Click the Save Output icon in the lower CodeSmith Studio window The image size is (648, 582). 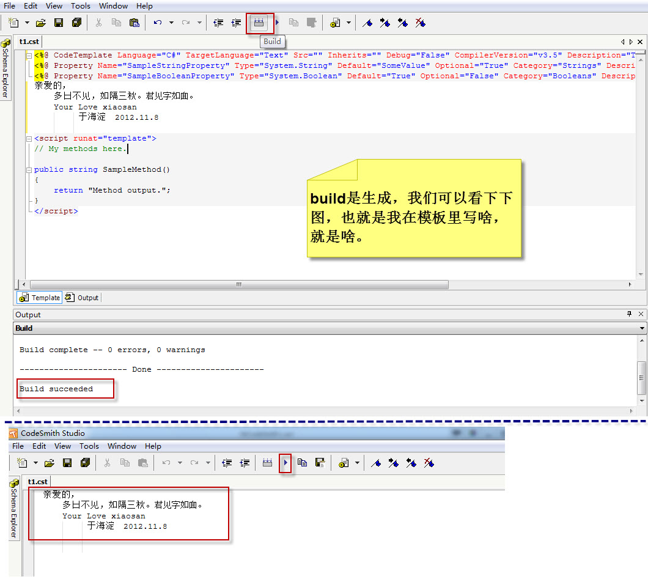pos(320,463)
